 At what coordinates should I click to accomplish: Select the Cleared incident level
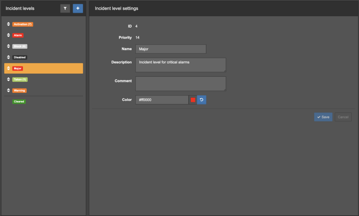click(19, 102)
